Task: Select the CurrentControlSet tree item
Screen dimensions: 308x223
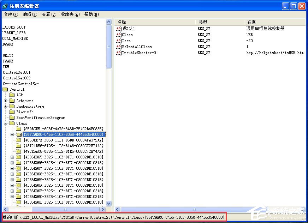Action: tap(20, 84)
